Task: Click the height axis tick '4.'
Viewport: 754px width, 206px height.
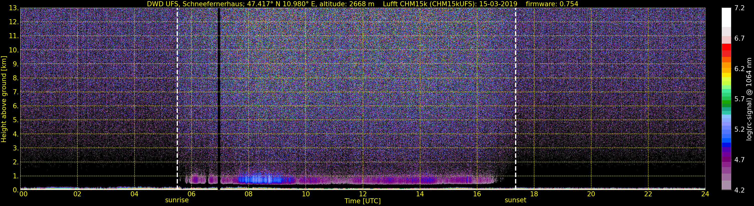Action: tap(16, 134)
